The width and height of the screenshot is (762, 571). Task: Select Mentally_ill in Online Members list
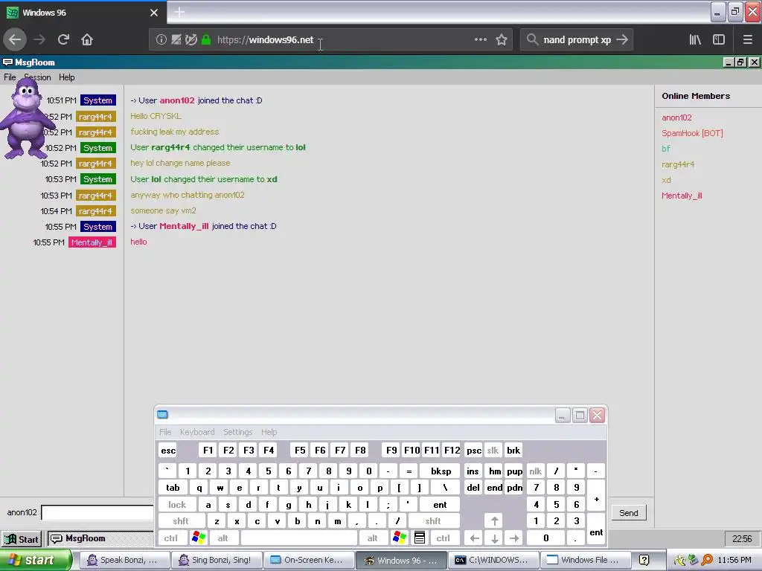[682, 196]
